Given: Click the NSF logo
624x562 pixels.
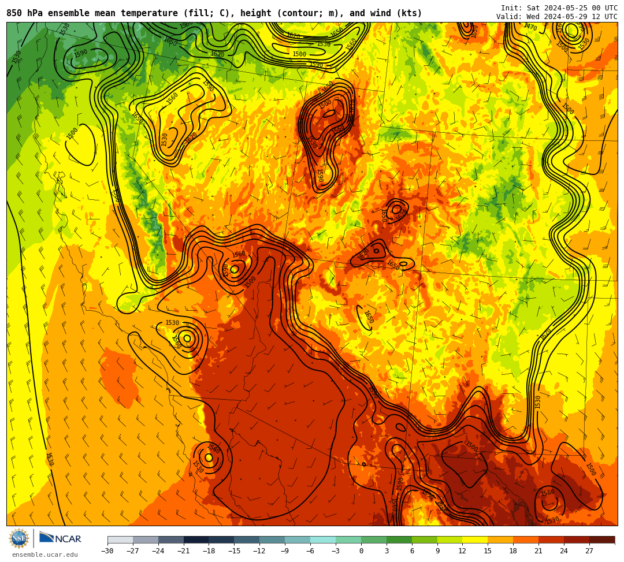Looking at the screenshot, I should [x=18, y=539].
